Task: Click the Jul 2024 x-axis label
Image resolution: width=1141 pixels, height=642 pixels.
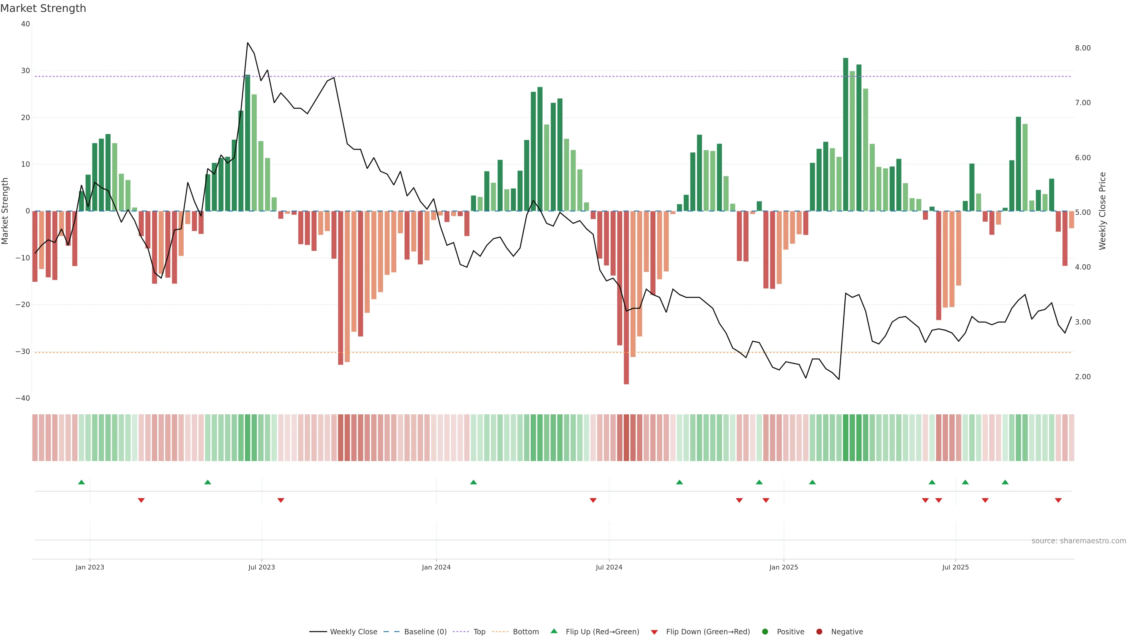Action: [609, 567]
